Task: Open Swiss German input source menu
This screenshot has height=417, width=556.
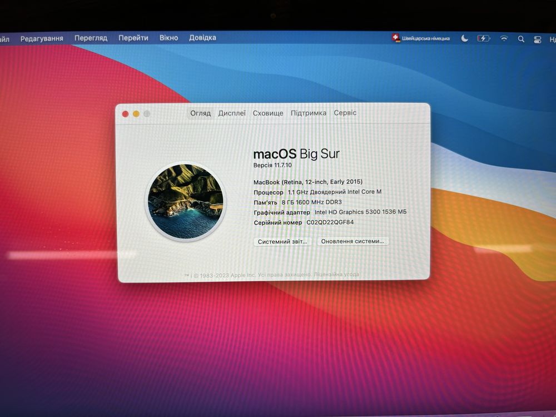Action: pyautogui.click(x=420, y=38)
